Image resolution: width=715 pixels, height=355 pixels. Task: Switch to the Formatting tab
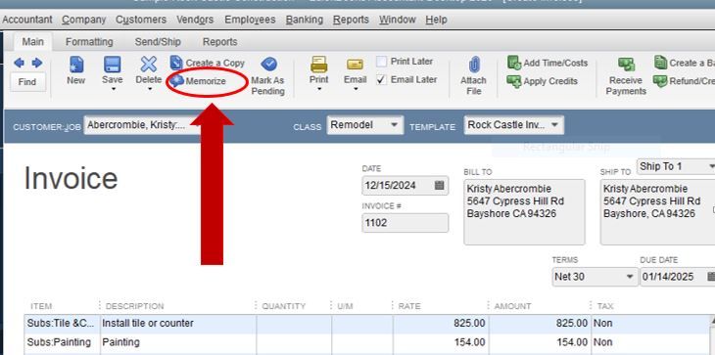pos(89,42)
